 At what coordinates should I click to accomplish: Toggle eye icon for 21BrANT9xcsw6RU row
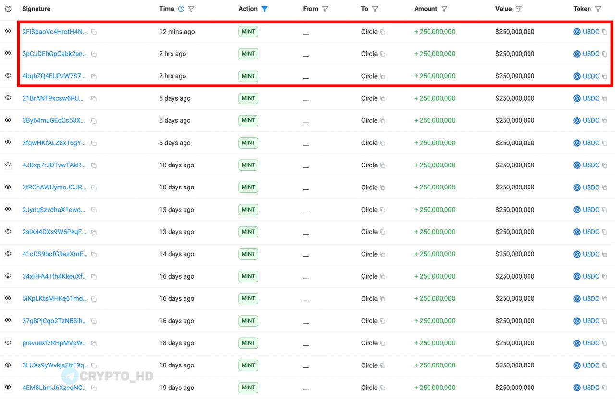click(x=8, y=98)
